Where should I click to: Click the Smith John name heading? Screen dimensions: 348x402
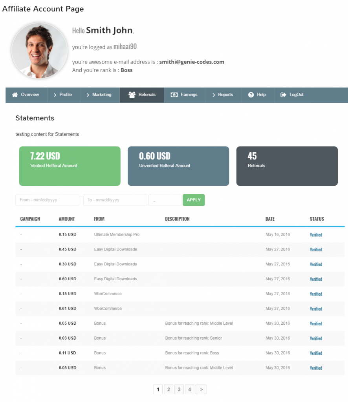click(110, 30)
